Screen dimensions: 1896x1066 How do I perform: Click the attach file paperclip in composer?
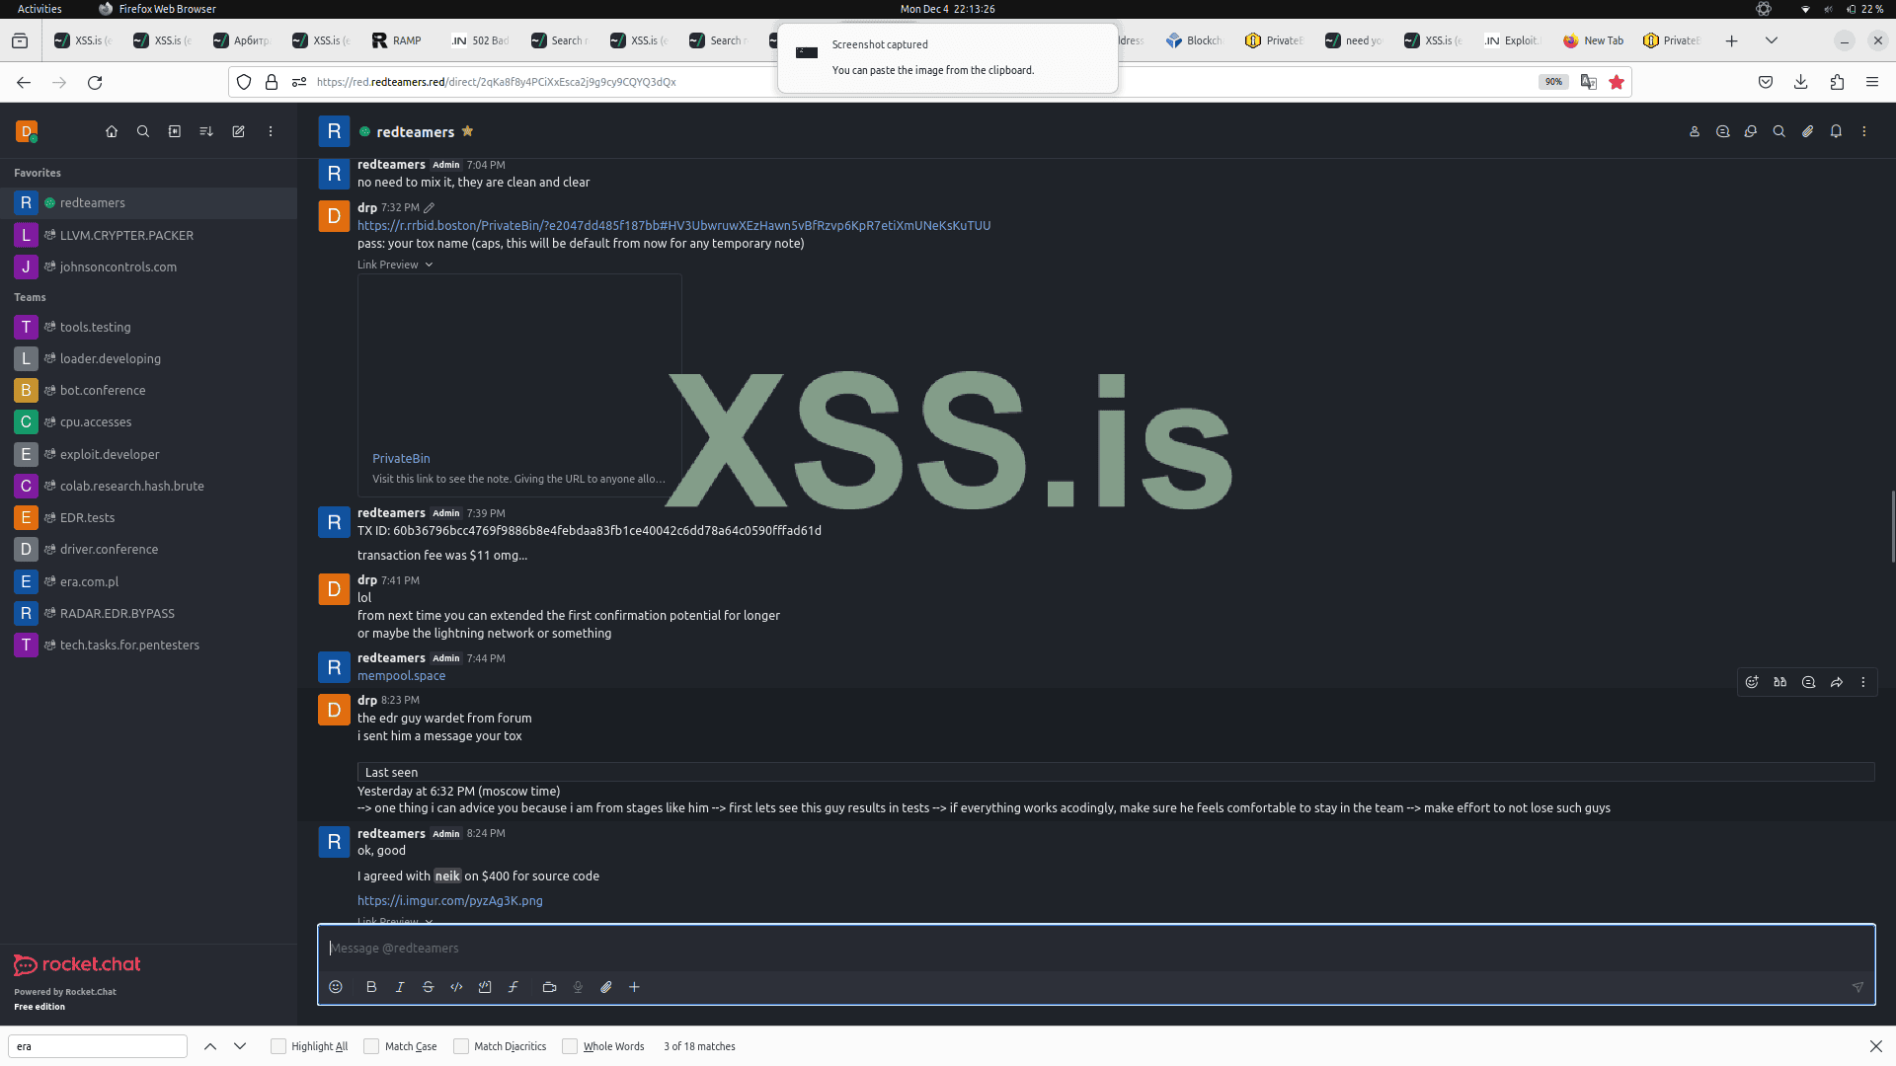click(606, 987)
